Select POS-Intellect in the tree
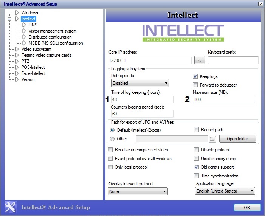265x216 pixels. [33, 67]
